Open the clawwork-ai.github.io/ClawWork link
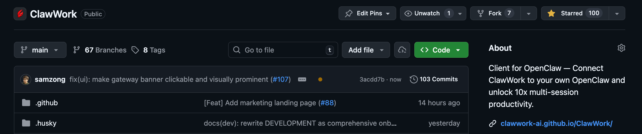The height and width of the screenshot is (134, 642). pos(556,123)
